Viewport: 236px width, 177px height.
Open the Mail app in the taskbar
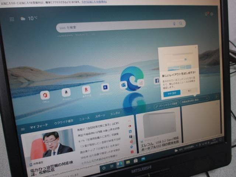(x=143, y=159)
